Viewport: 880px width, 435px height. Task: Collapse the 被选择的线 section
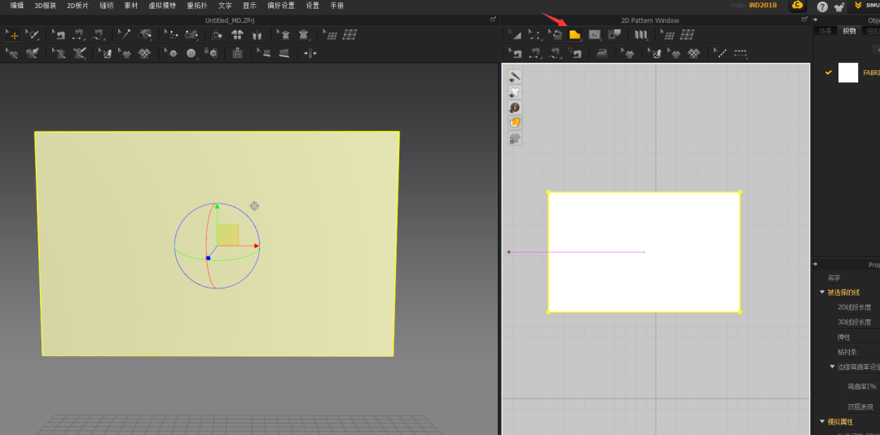(x=822, y=292)
